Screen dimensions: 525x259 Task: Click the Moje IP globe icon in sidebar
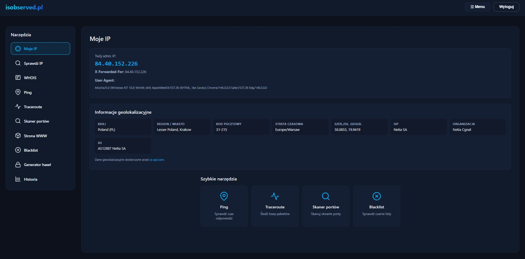point(18,49)
